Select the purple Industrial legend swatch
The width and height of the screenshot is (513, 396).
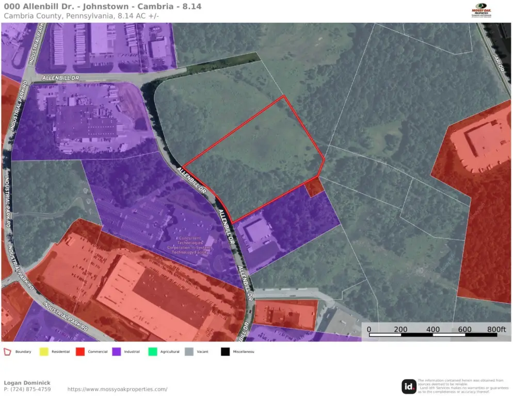[x=116, y=352]
